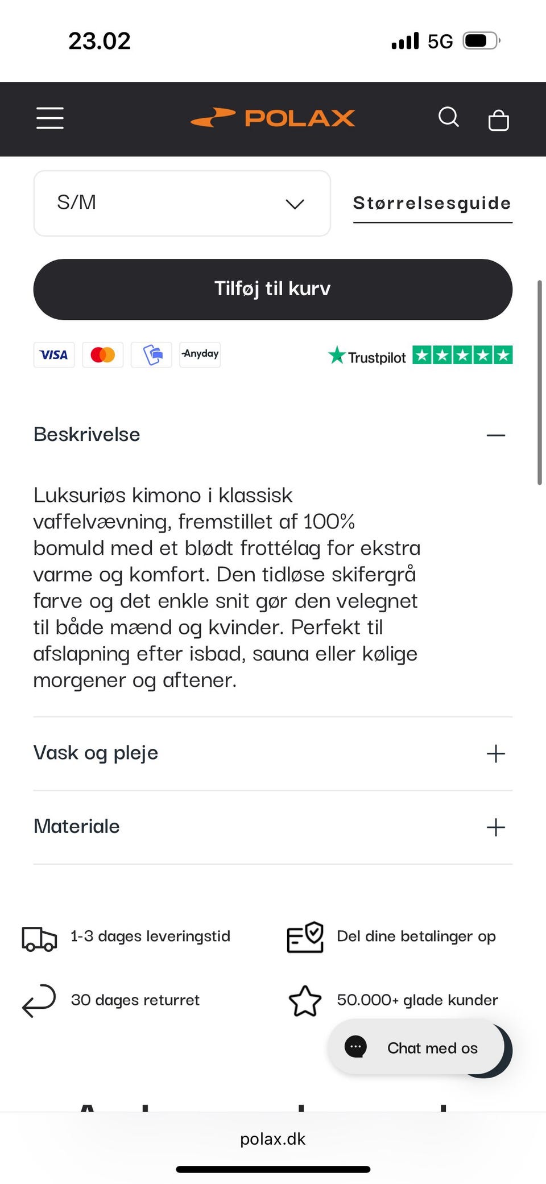Tap the search magnifier icon
The image size is (546, 1184).
448,117
